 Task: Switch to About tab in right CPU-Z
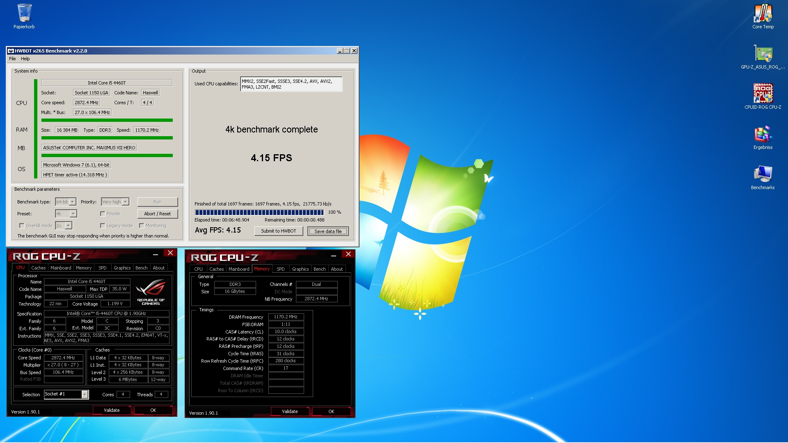click(x=337, y=269)
